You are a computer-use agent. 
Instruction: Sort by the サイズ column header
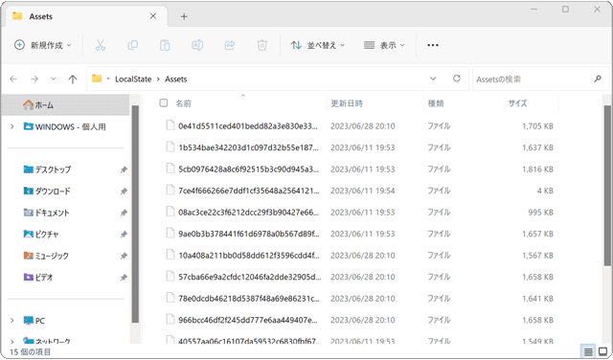(x=517, y=103)
